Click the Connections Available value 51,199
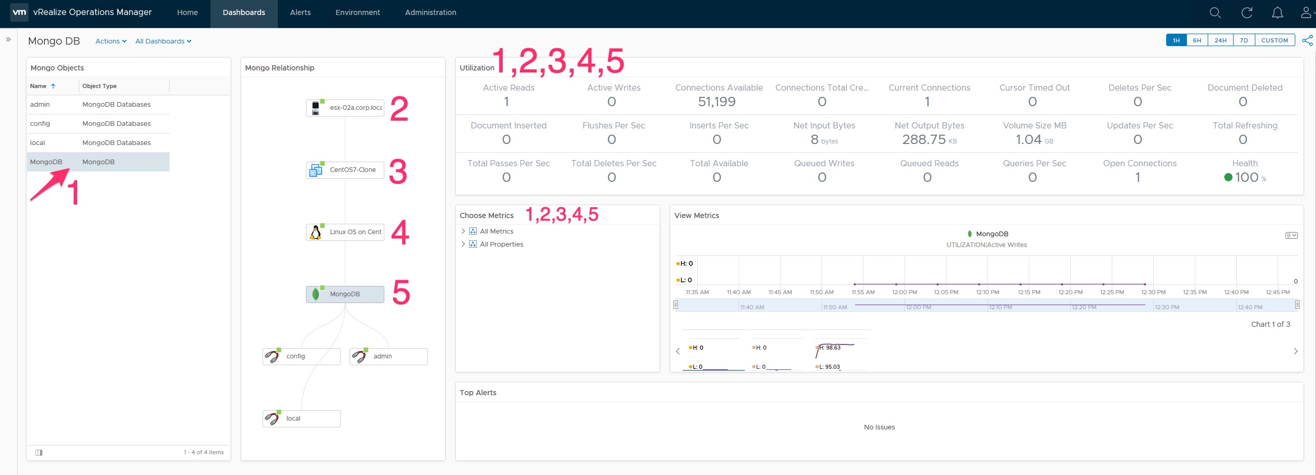 click(717, 102)
